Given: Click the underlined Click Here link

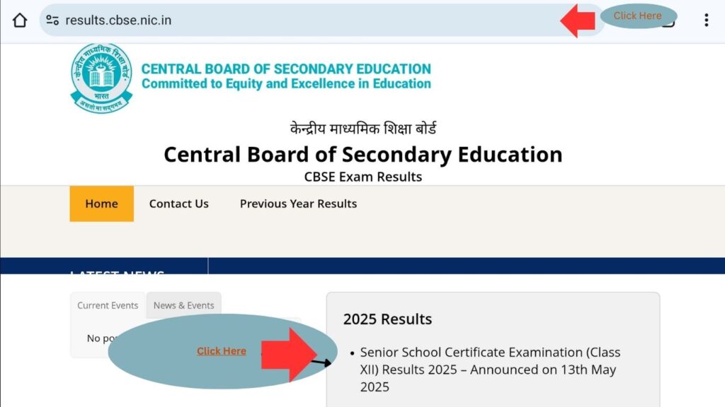Looking at the screenshot, I should coord(222,351).
